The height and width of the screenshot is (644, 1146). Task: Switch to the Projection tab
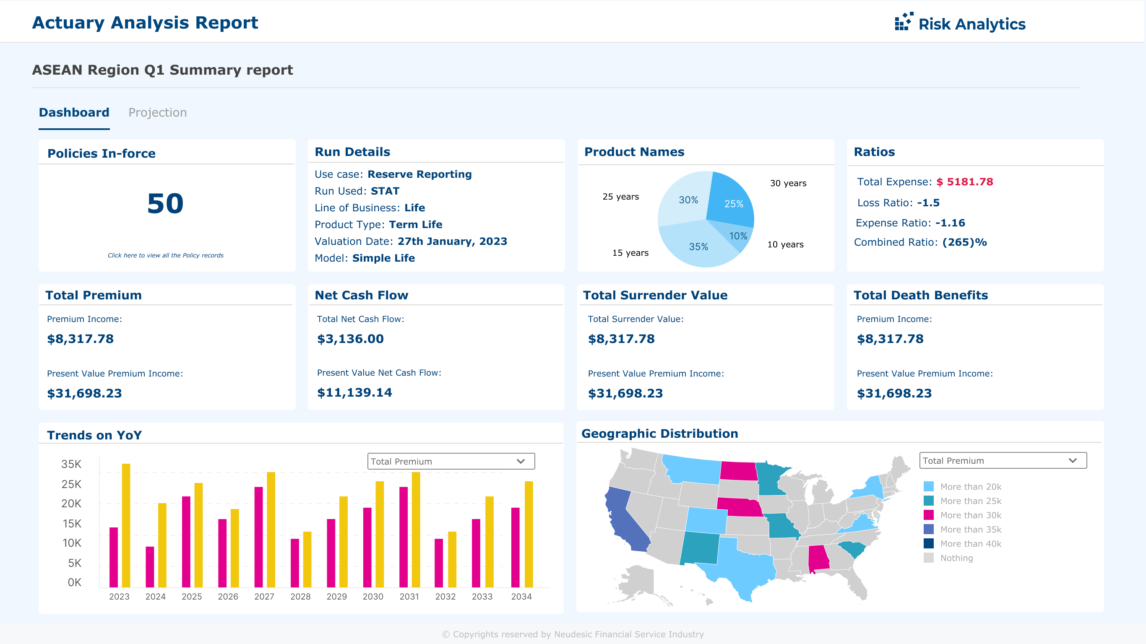click(157, 112)
